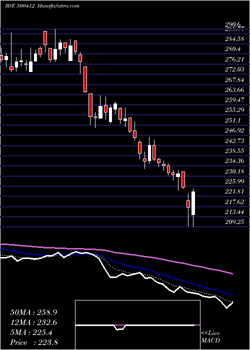This screenshot has height=350, width=250.
Task: Select the 272.03 price axis label
Action: 234,69
